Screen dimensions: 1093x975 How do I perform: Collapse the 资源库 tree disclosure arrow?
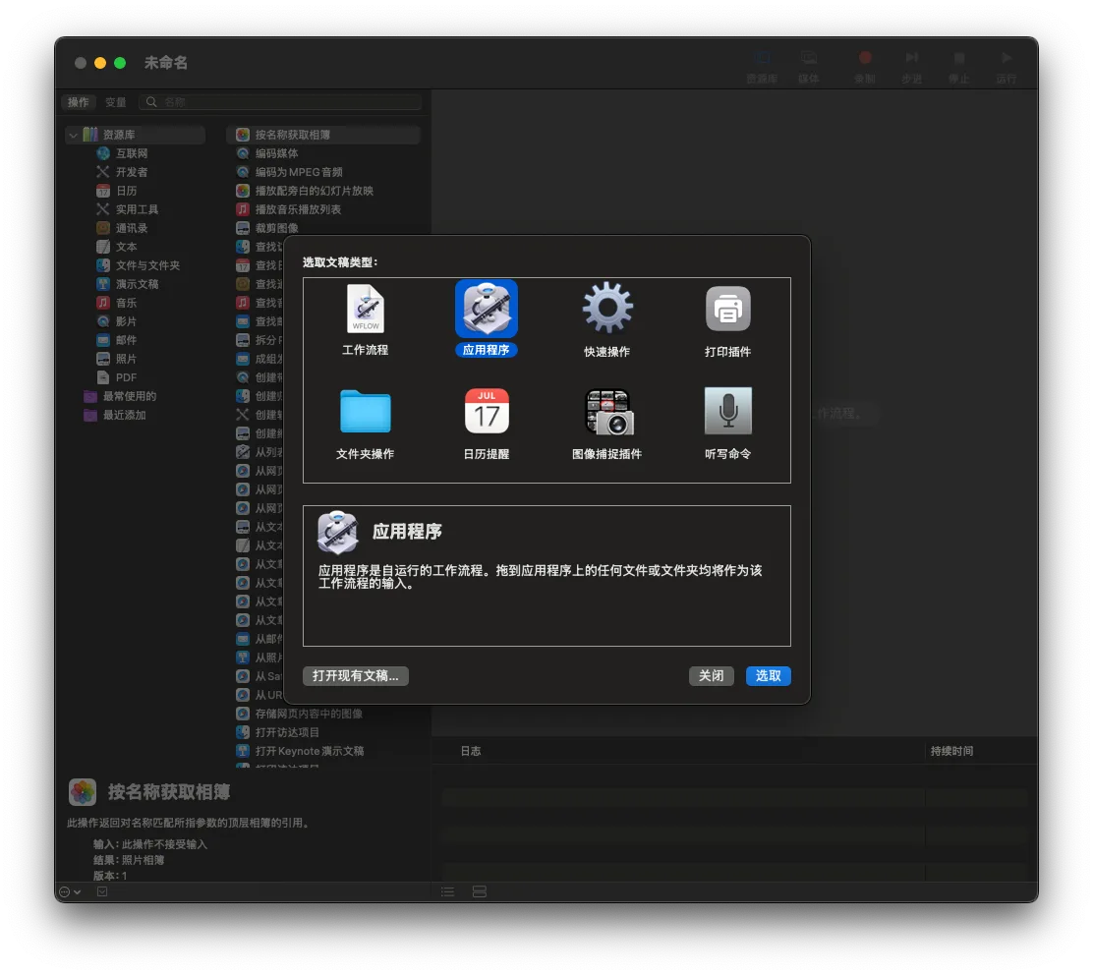click(73, 135)
